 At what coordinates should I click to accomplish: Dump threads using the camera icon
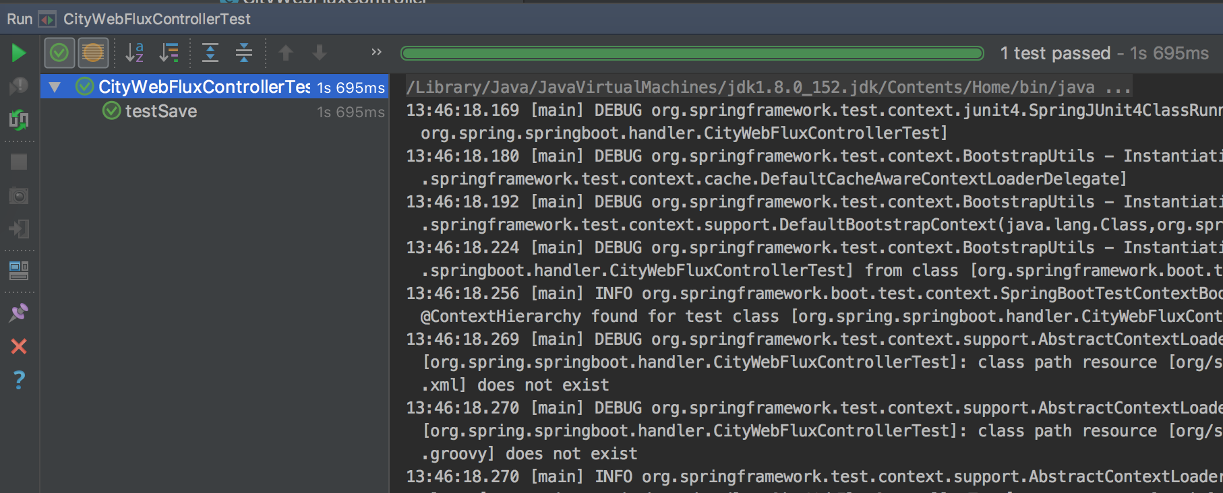click(19, 196)
